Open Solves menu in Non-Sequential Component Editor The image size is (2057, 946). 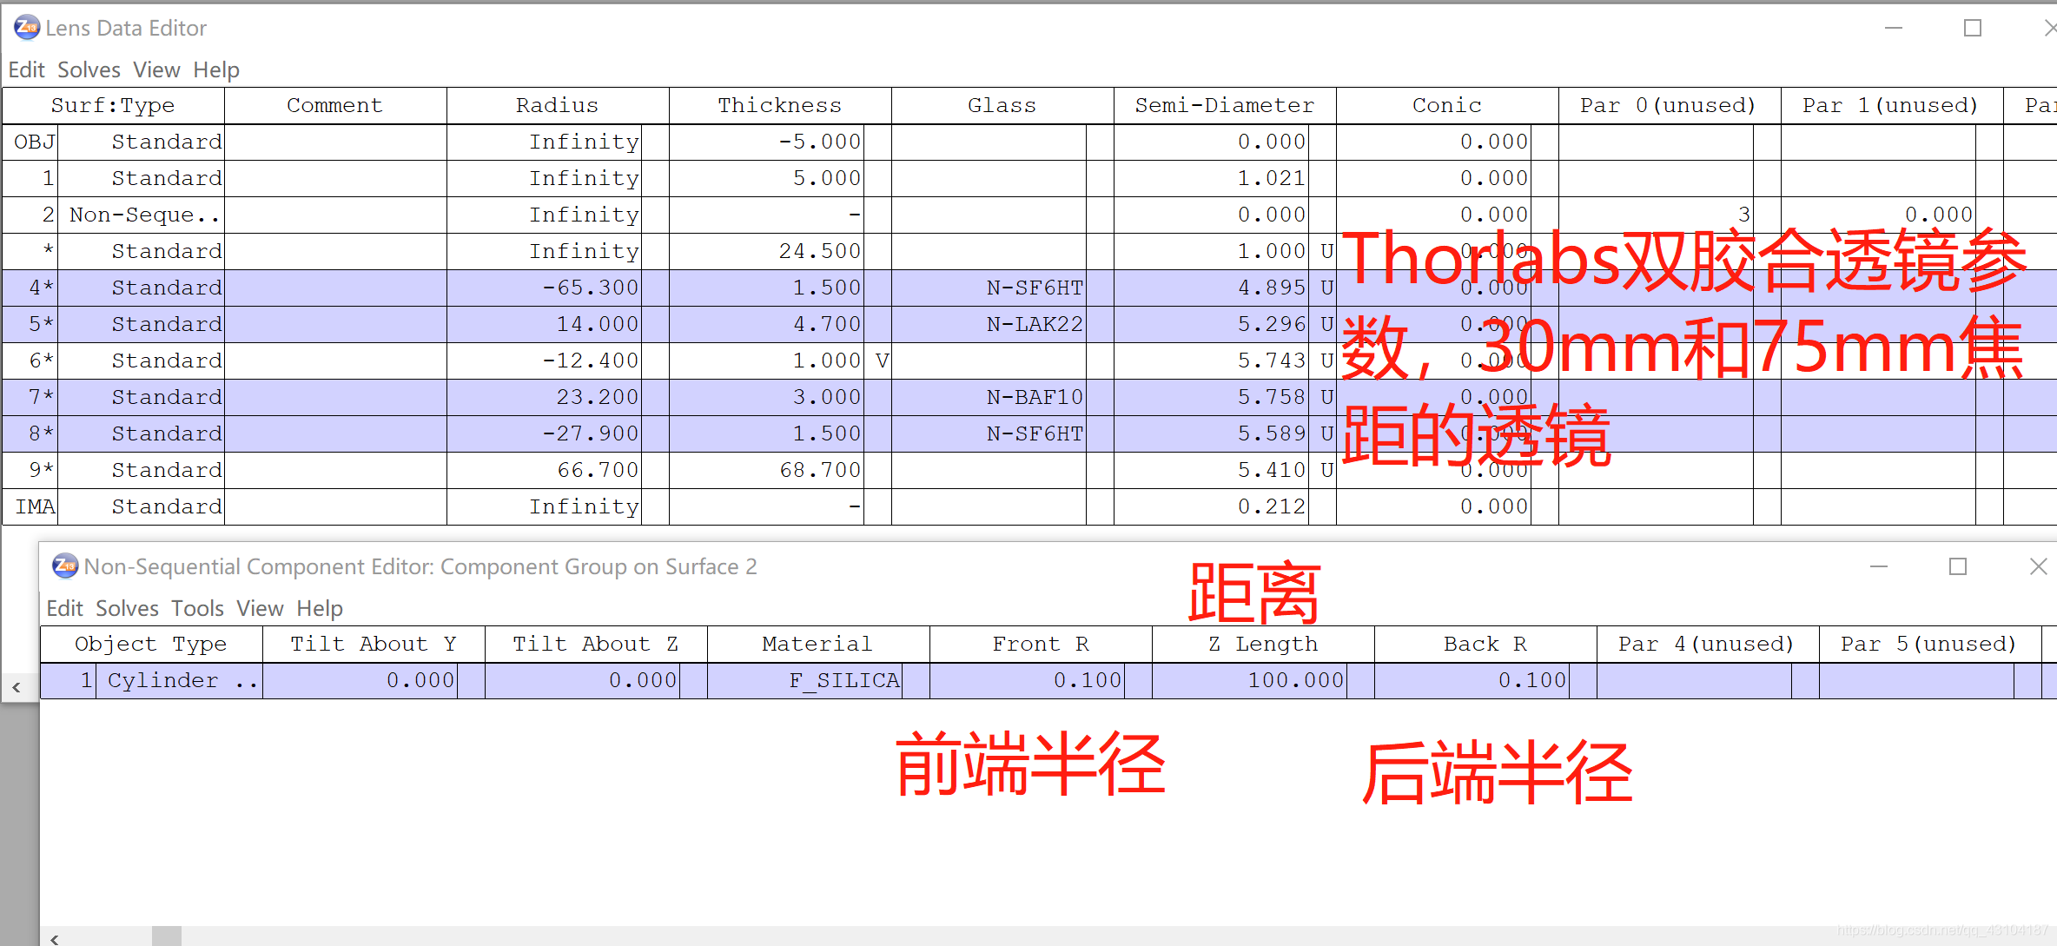[127, 608]
